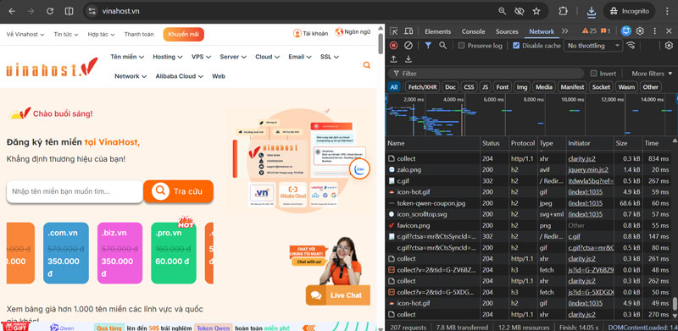The width and height of the screenshot is (678, 331).
Task: Click the 1 issue indicator
Action: [605, 31]
